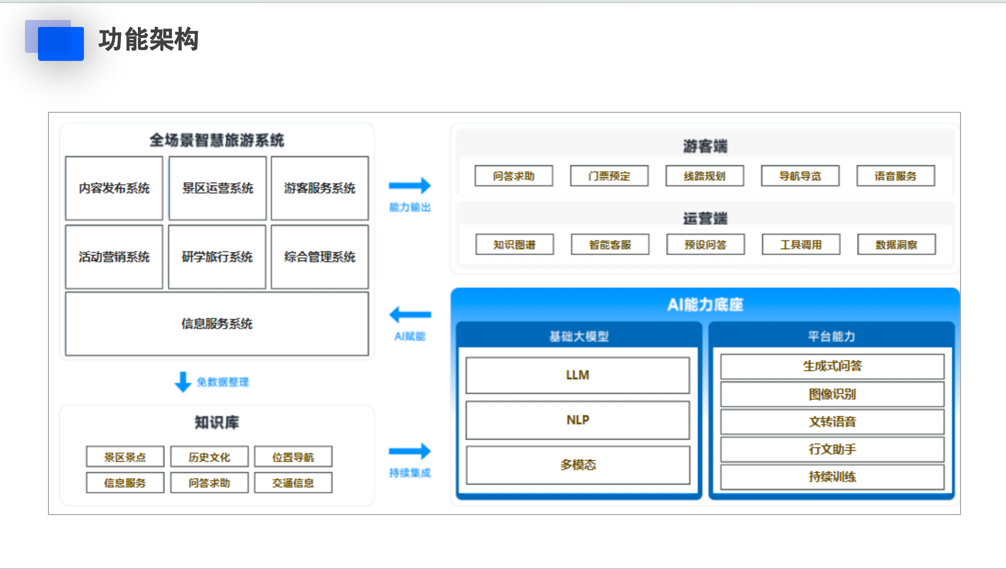Click the 功能架构 slide title
Screen dimensions: 1006x569
pos(148,39)
